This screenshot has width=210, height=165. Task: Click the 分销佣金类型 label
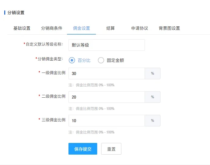[50, 58]
